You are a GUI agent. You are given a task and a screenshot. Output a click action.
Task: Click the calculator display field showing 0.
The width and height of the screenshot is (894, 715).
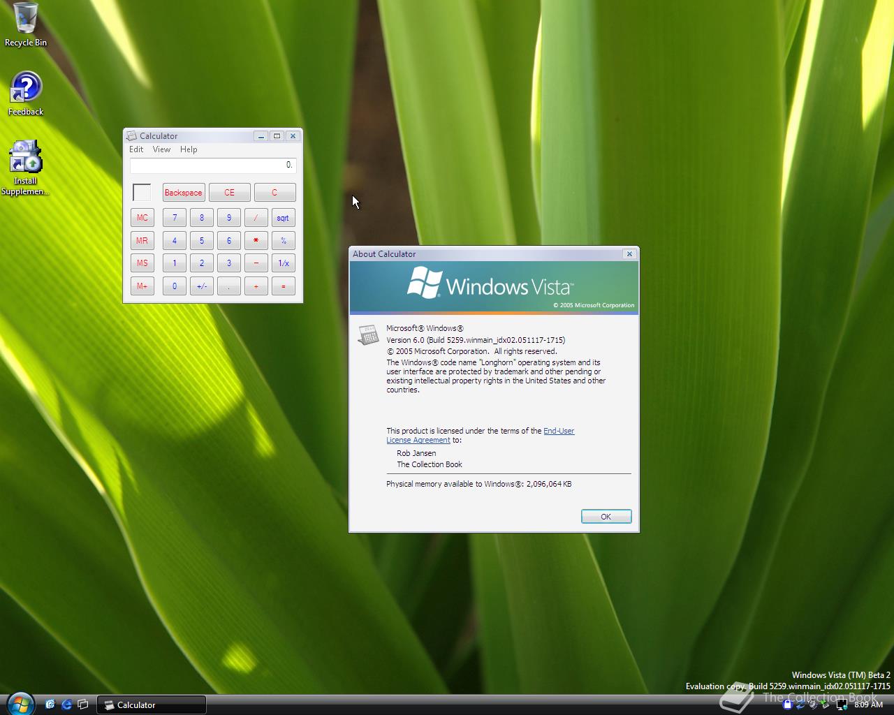tap(213, 165)
